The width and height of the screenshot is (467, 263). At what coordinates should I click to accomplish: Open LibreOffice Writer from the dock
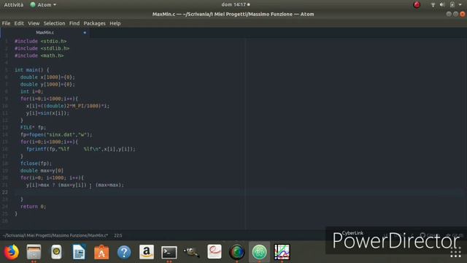79,252
